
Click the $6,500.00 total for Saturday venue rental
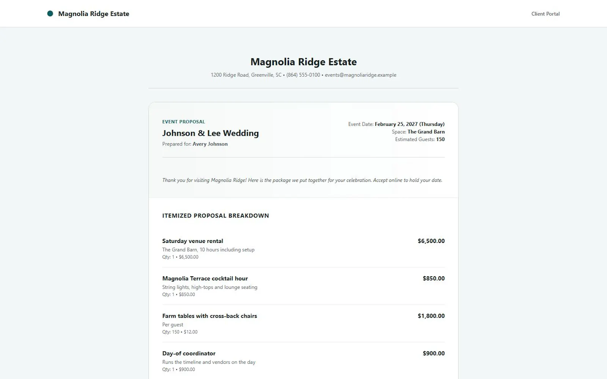[x=431, y=241]
